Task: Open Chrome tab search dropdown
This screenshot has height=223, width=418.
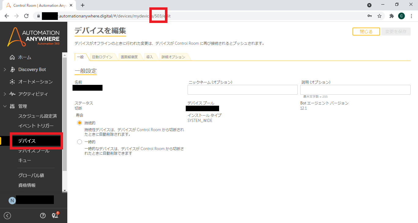Action: coord(369,5)
